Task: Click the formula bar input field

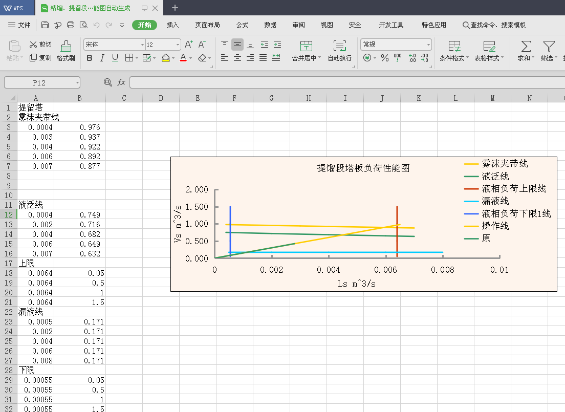Action: [x=347, y=82]
